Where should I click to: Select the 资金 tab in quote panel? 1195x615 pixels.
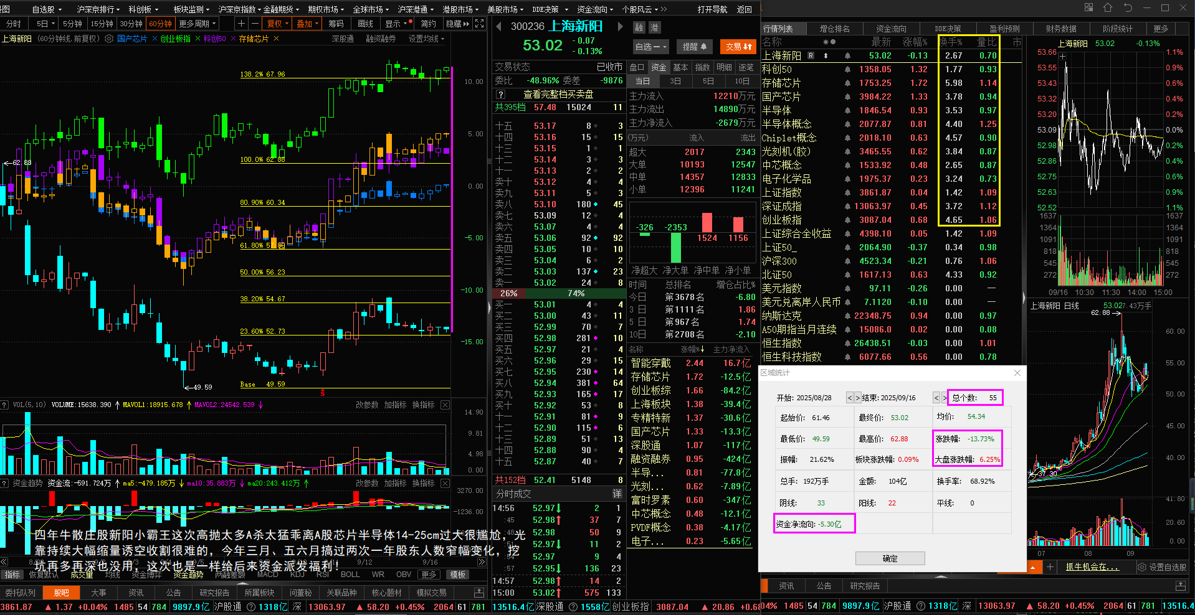659,67
